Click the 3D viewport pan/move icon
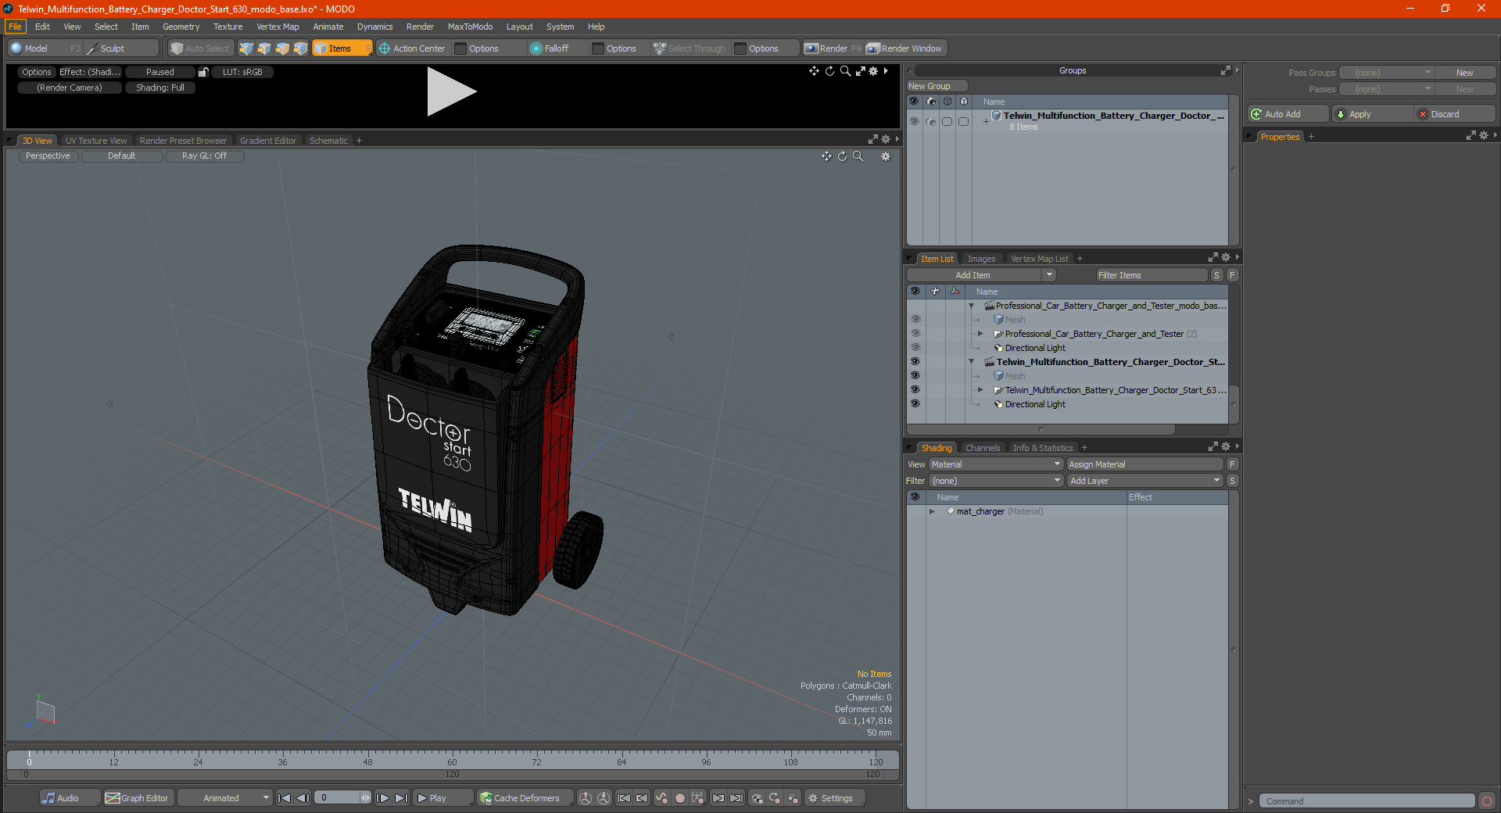Viewport: 1501px width, 813px height. 826,156
